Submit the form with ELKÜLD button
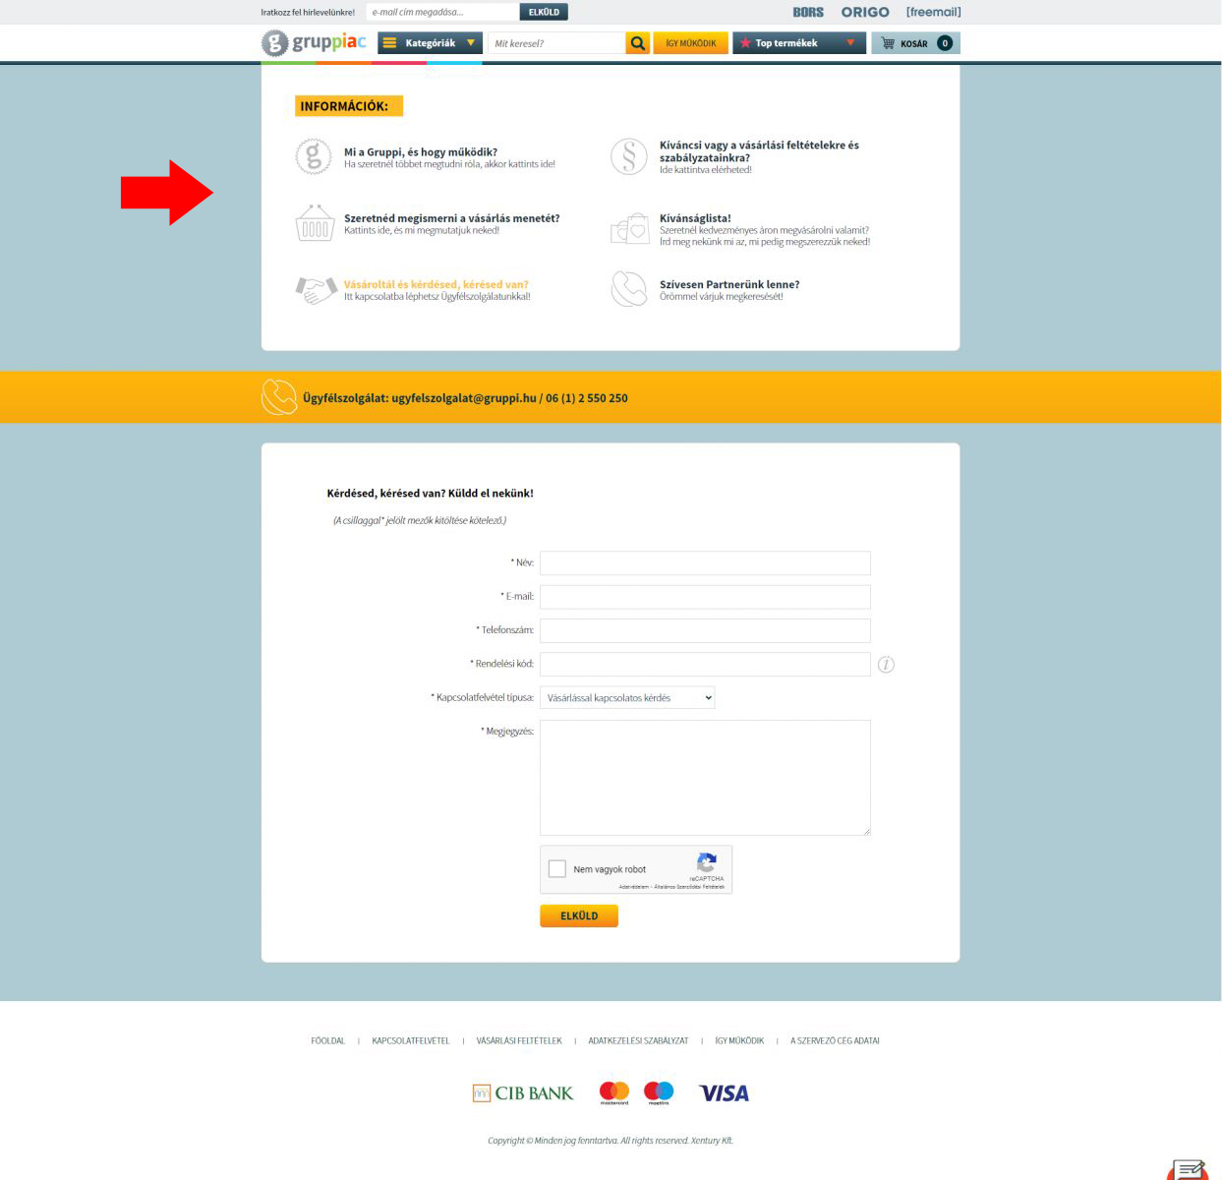 click(579, 915)
